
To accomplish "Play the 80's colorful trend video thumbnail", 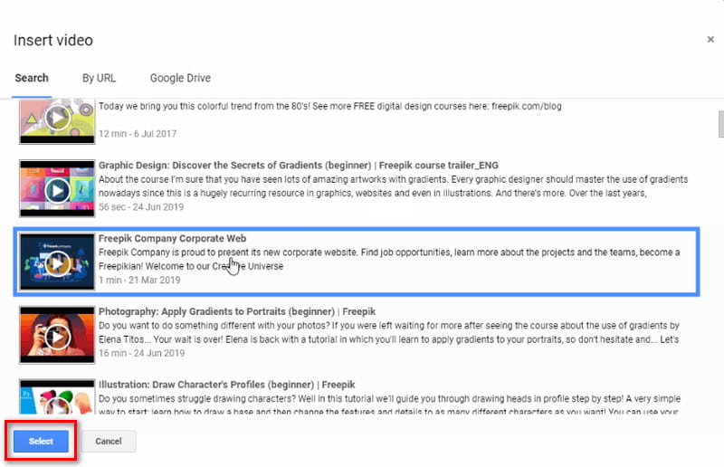I will pyautogui.click(x=57, y=121).
